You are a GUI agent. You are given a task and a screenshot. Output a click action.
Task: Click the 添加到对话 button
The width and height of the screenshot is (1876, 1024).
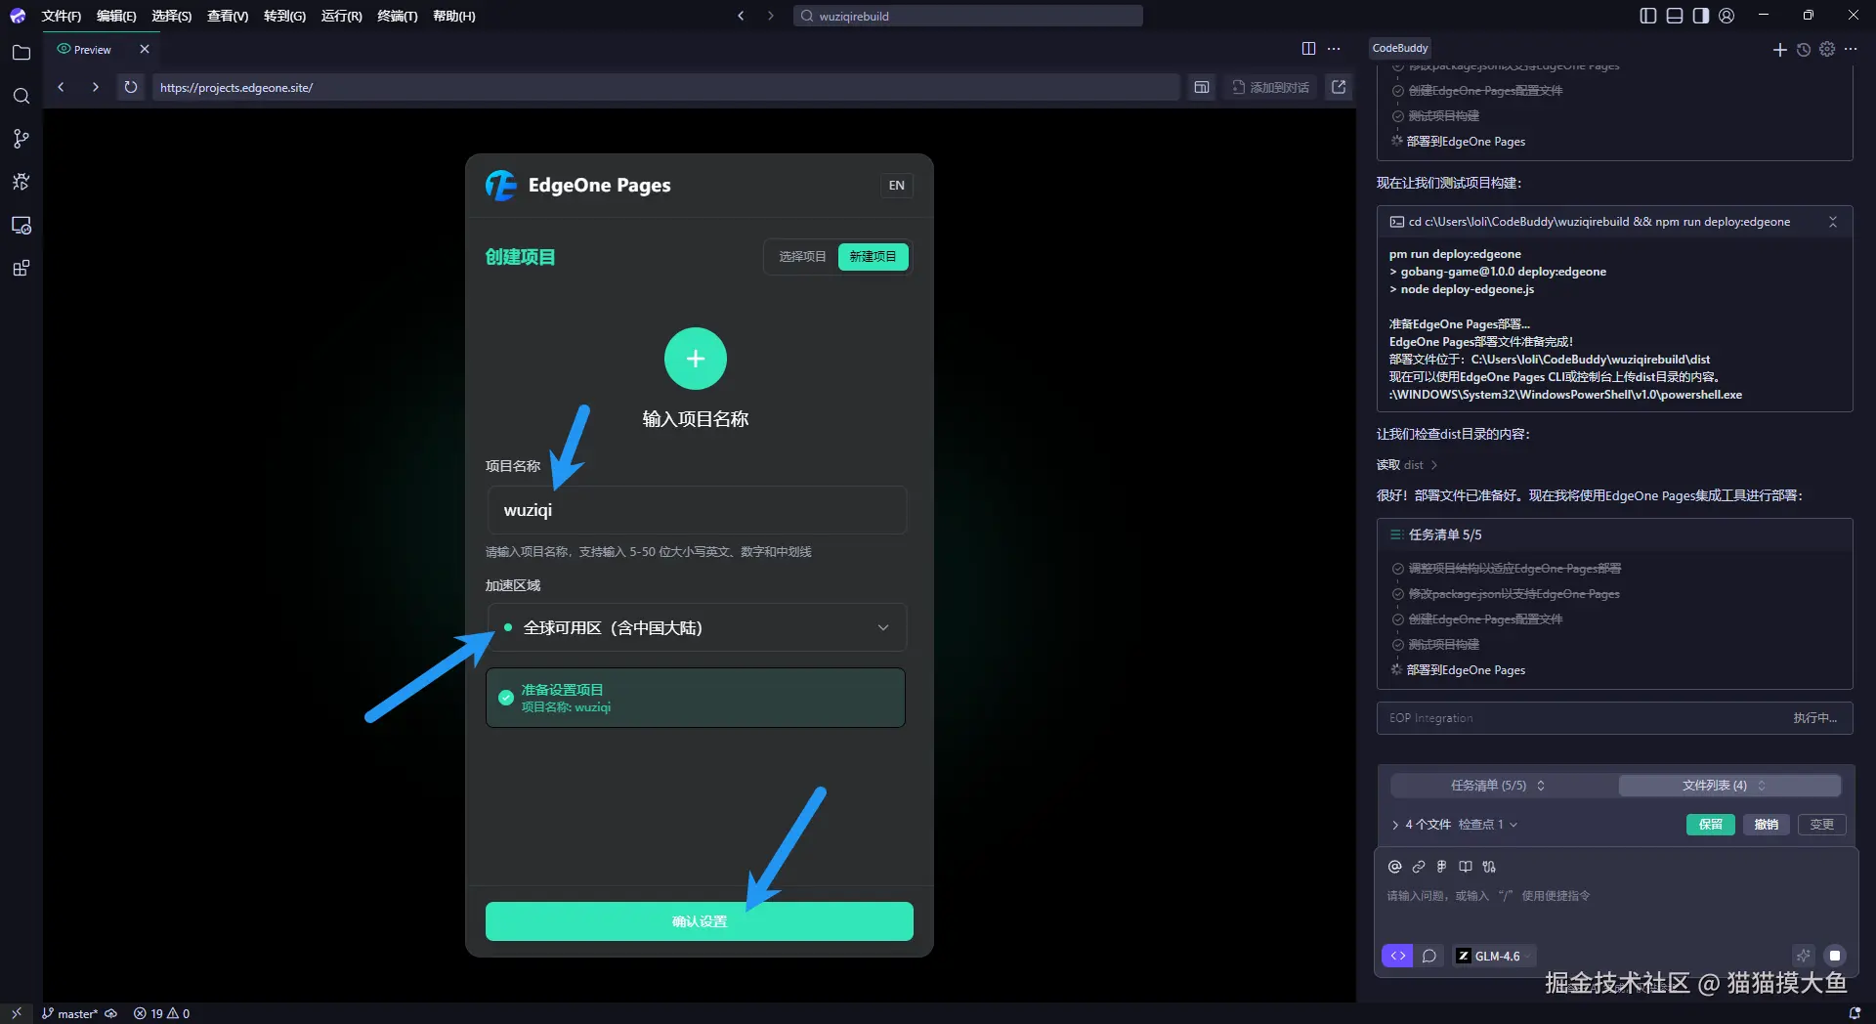click(x=1270, y=87)
